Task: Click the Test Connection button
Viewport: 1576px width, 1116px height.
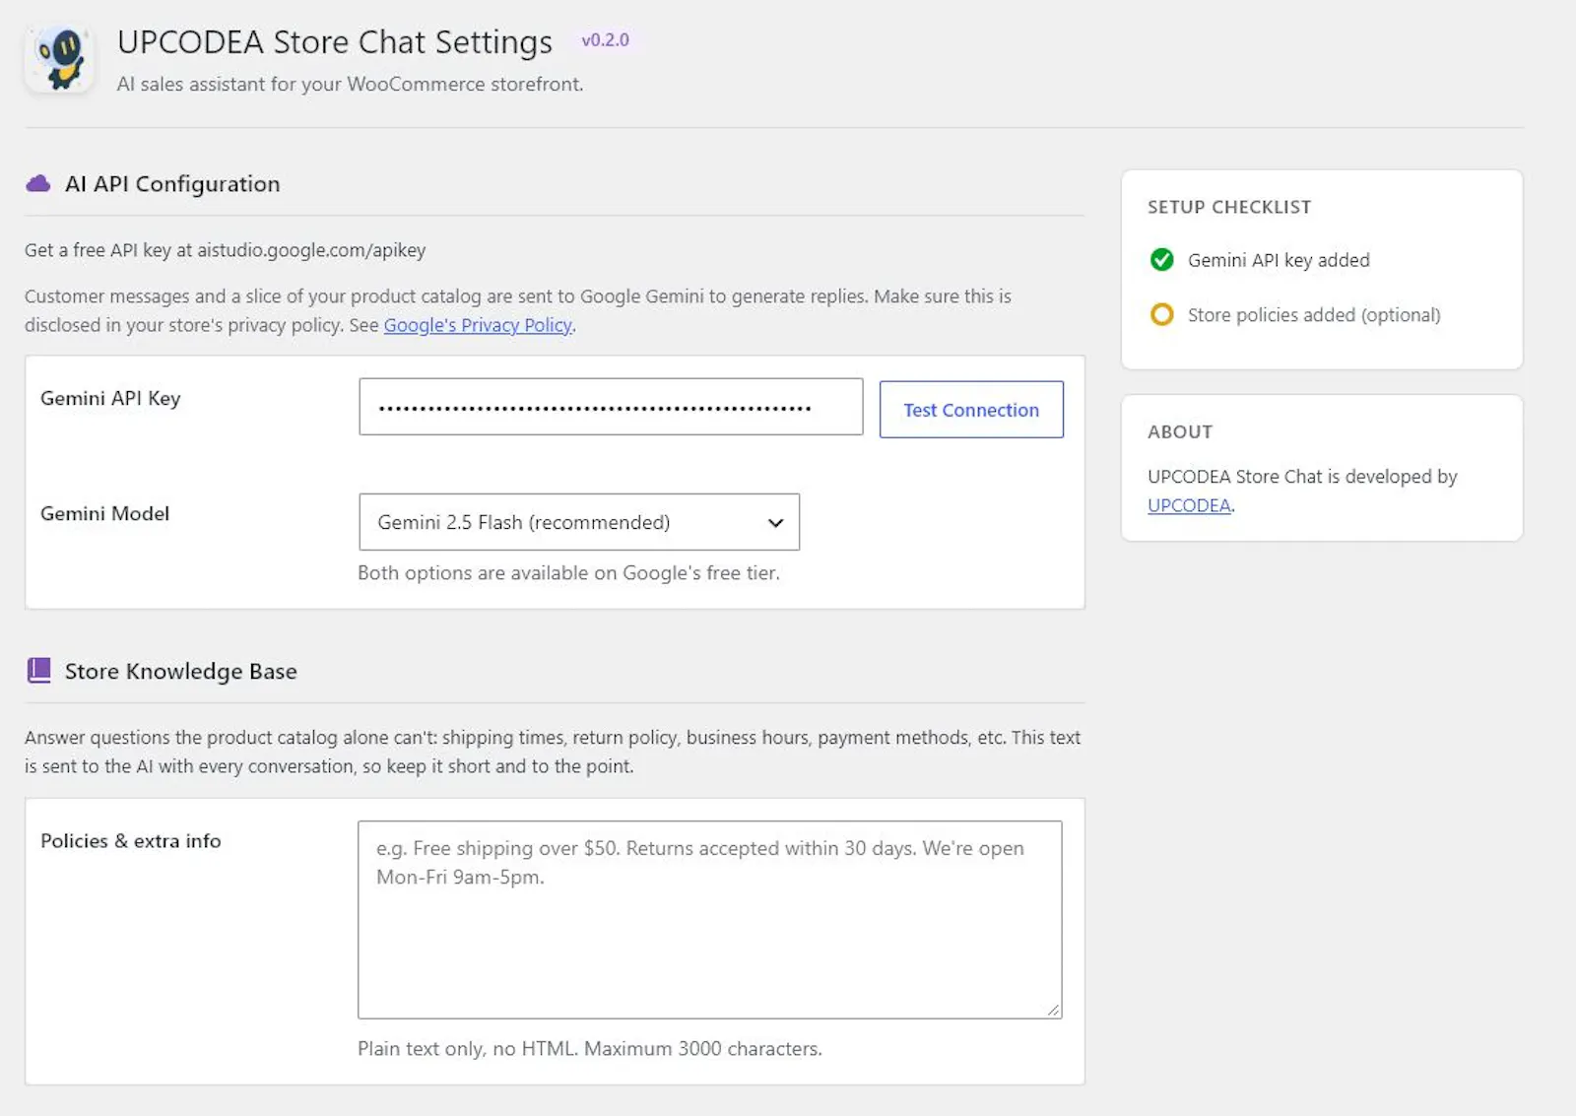Action: tap(971, 410)
